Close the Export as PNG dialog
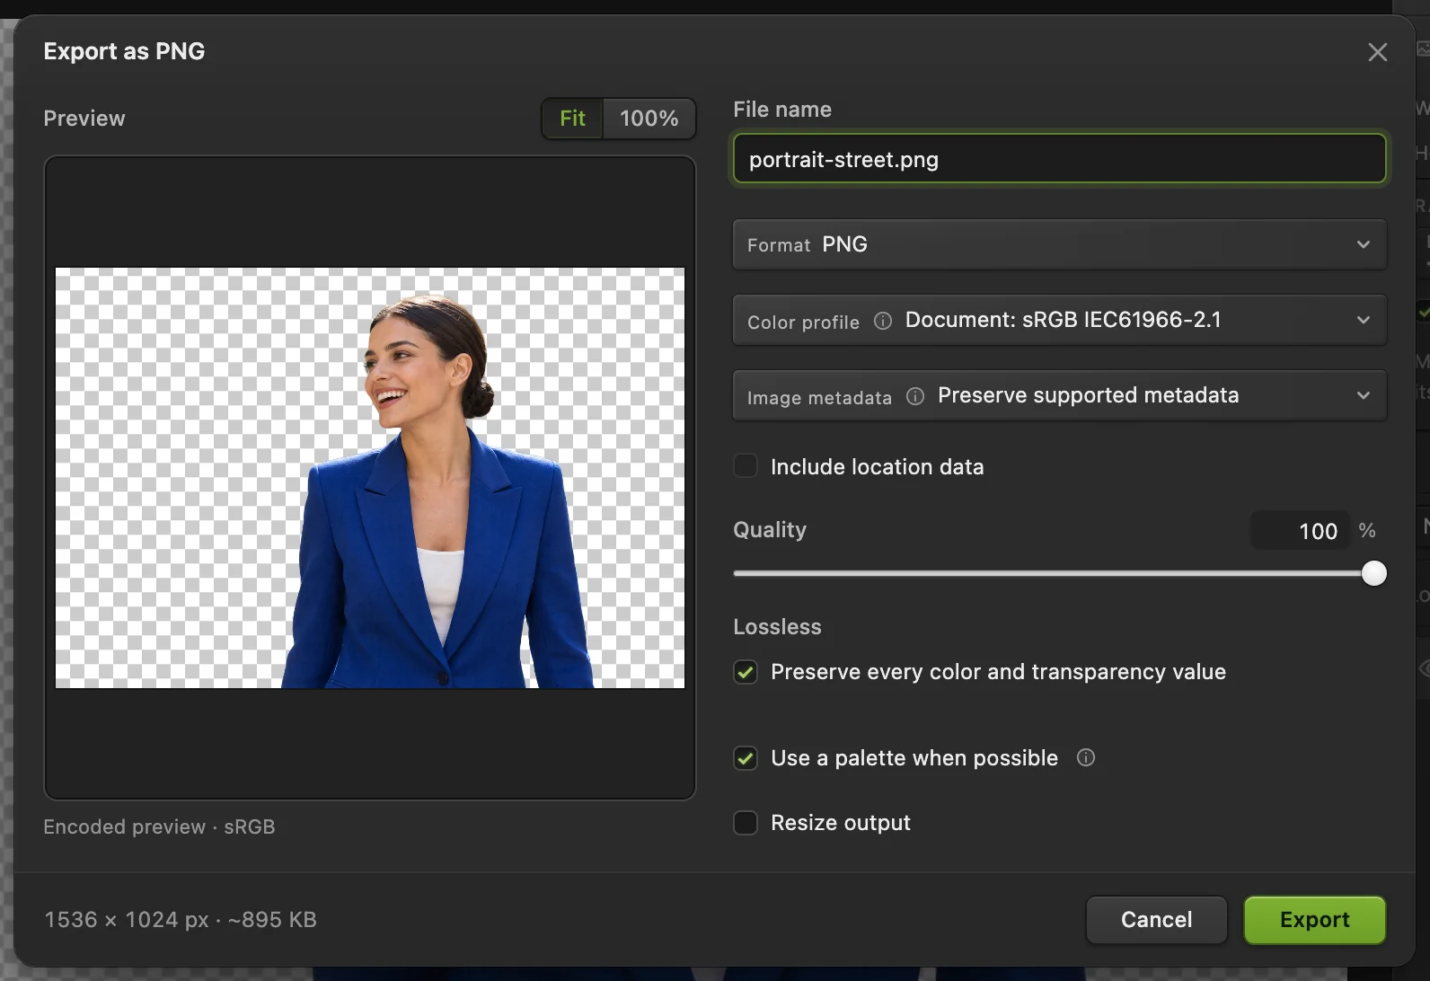This screenshot has height=981, width=1430. pos(1377,52)
